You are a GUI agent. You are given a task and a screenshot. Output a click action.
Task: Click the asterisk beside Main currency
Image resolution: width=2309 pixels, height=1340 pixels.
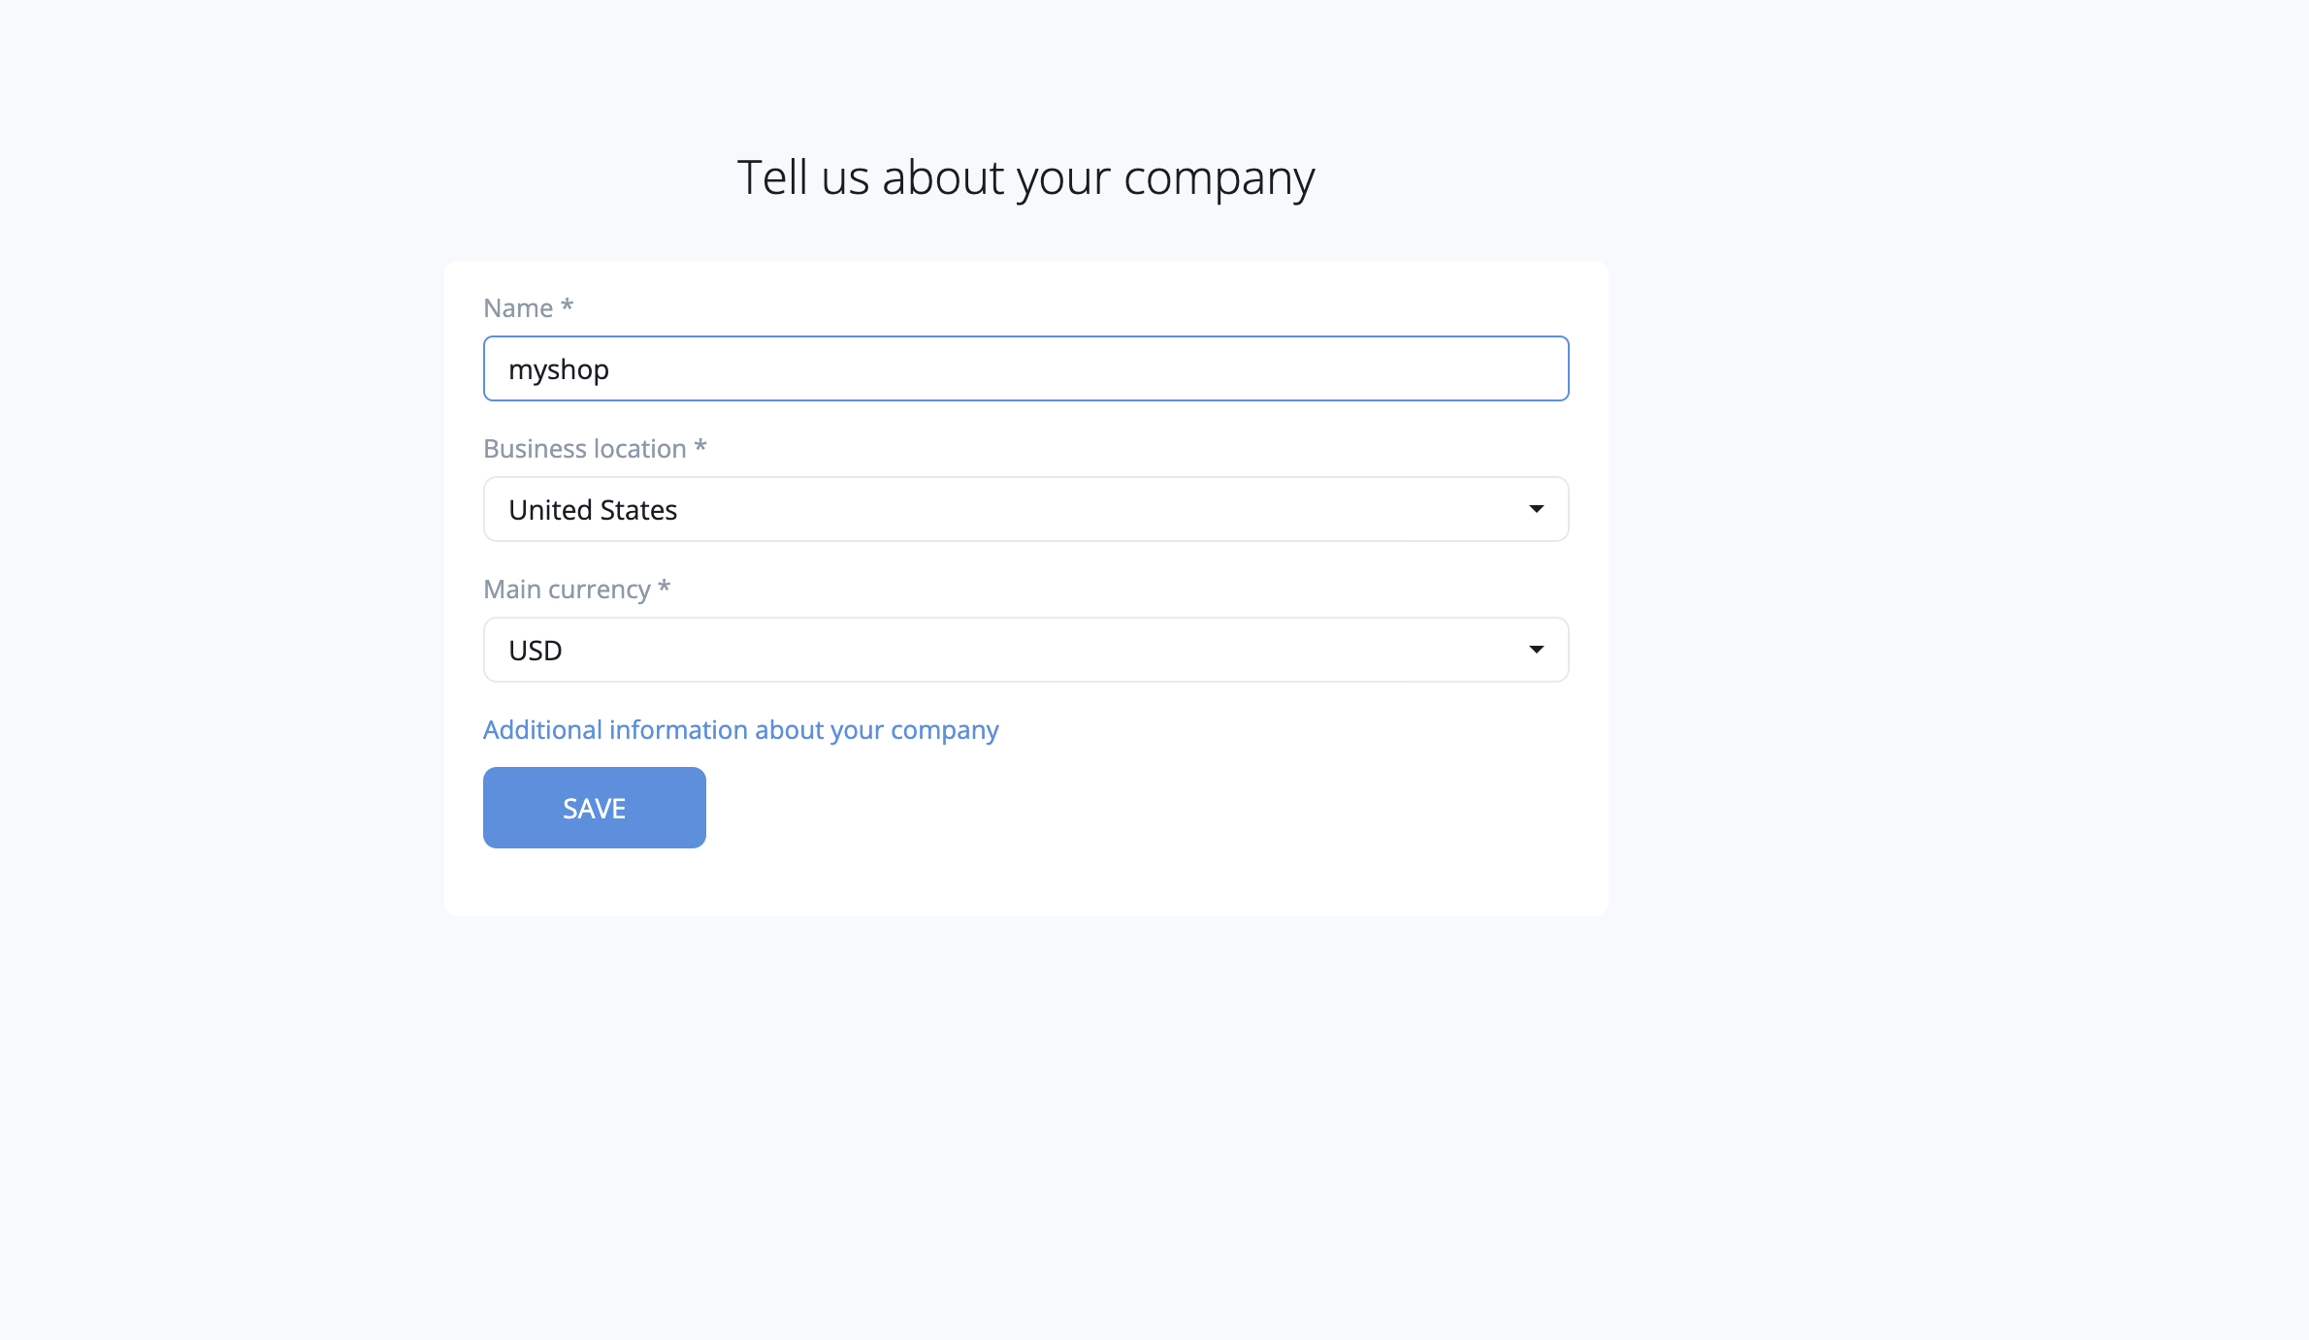[x=665, y=588]
